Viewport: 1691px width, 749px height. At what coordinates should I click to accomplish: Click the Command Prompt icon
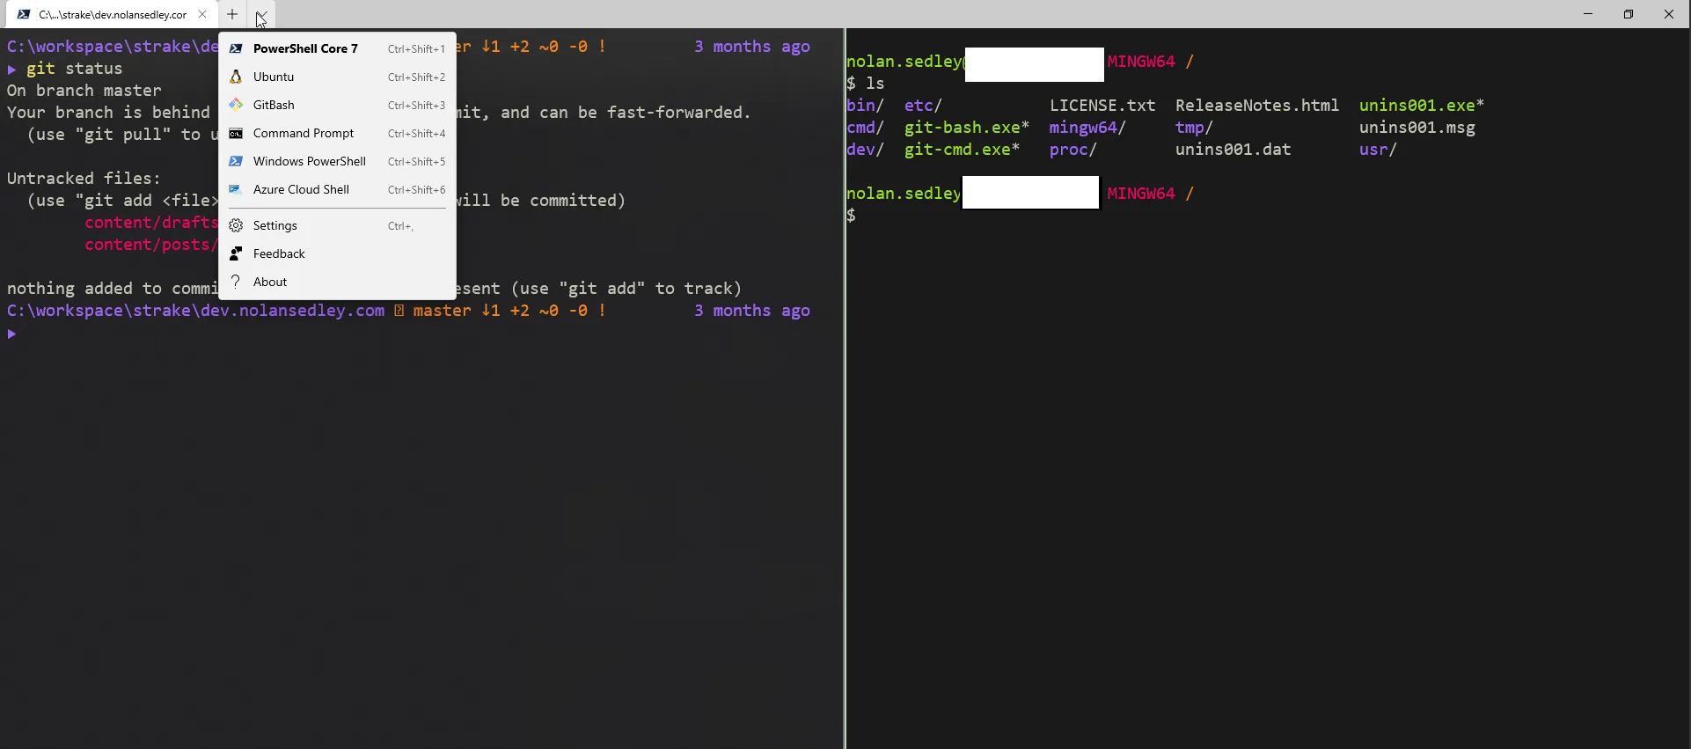[x=236, y=133]
